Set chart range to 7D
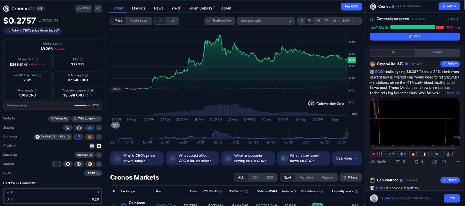 (x=309, y=21)
